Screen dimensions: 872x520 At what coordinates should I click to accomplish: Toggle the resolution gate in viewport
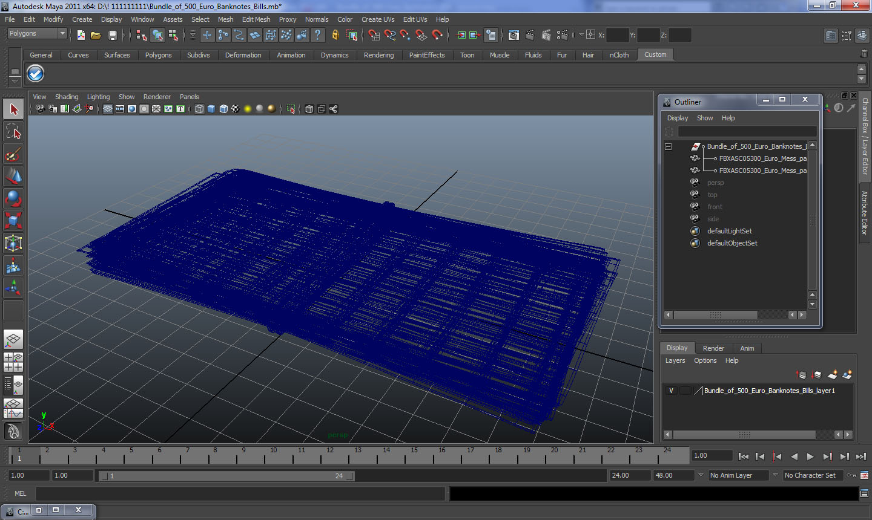132,109
